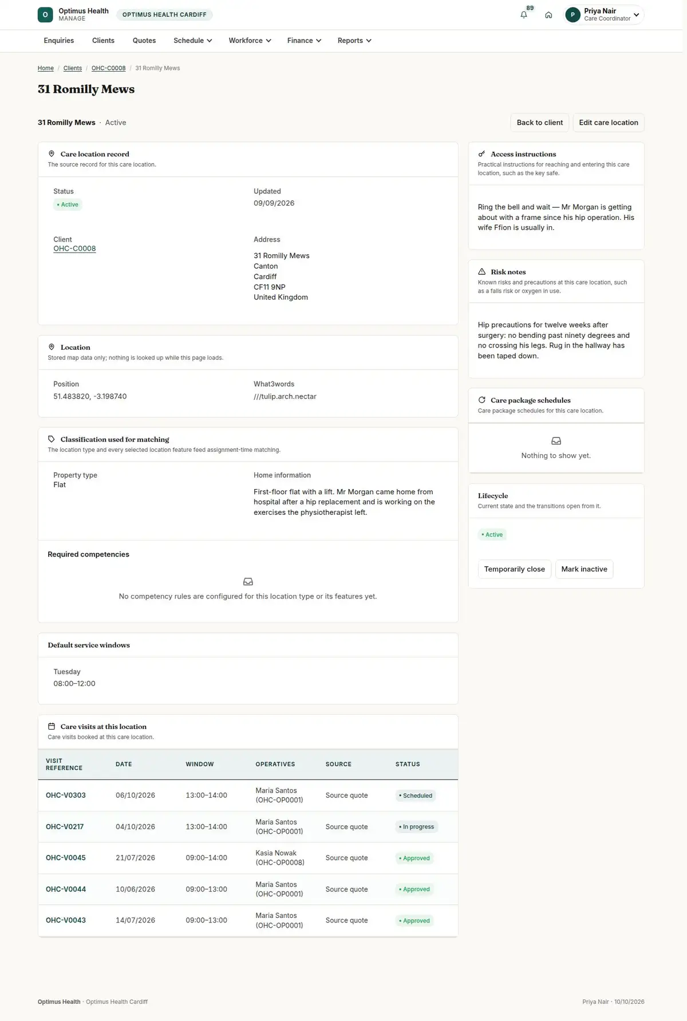Expand the Reports menu

[x=354, y=41]
